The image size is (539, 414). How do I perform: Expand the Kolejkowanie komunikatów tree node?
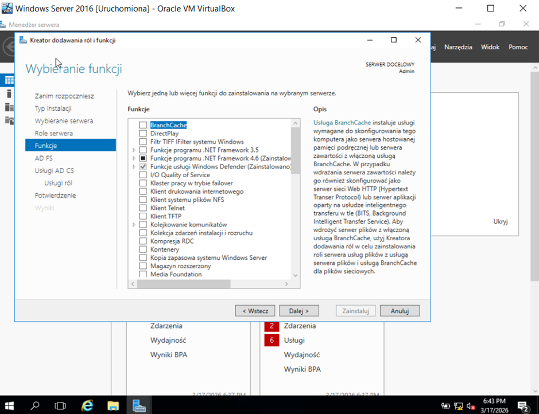(x=134, y=225)
